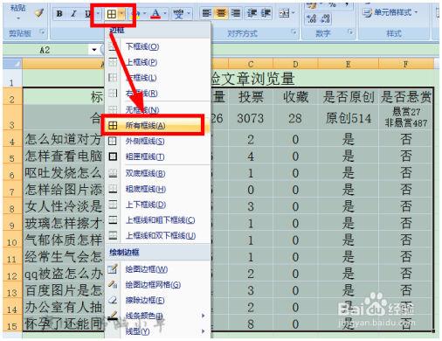Image resolution: width=442 pixels, height=341 pixels.
Task: Click the borders icon in ribbon
Action: point(112,14)
